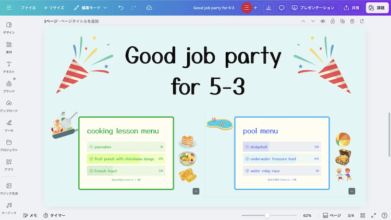This screenshot has width=391, height=220.
Task: Open the analytics bar chart icon
Action: 268,8
